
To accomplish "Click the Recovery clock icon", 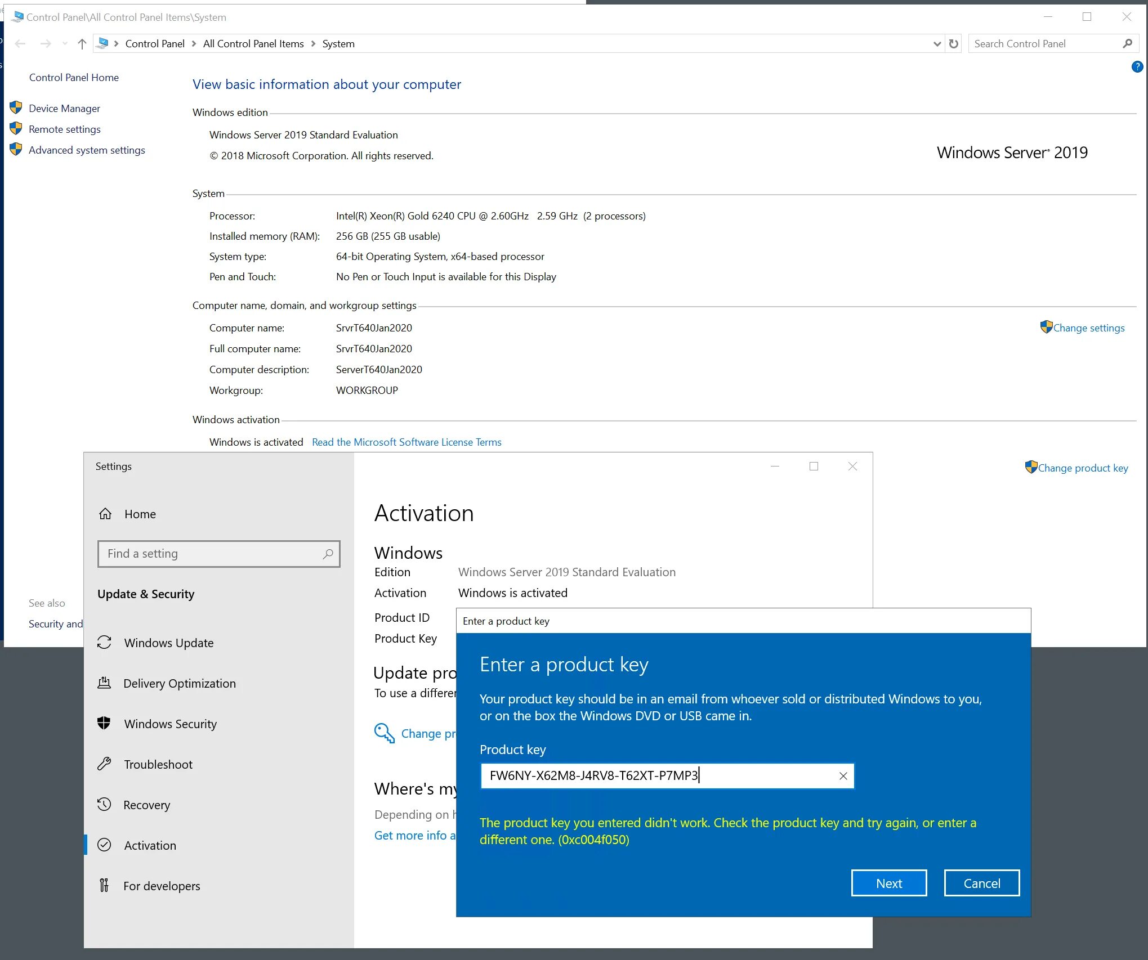I will [x=104, y=805].
